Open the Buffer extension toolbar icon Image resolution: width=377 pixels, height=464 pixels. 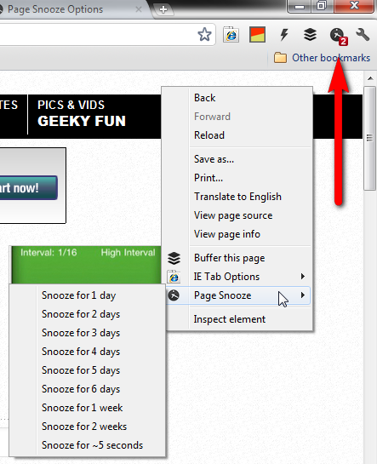tap(310, 35)
